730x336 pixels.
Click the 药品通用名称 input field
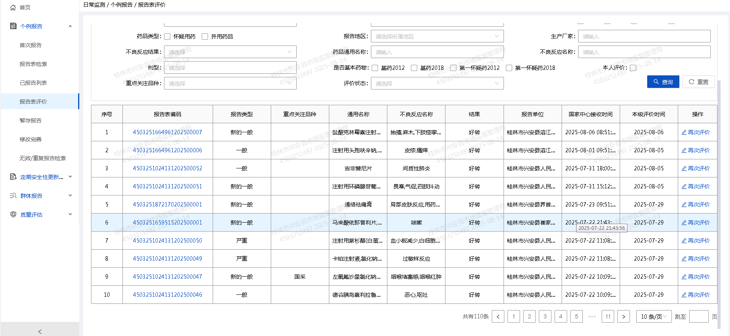[437, 52]
